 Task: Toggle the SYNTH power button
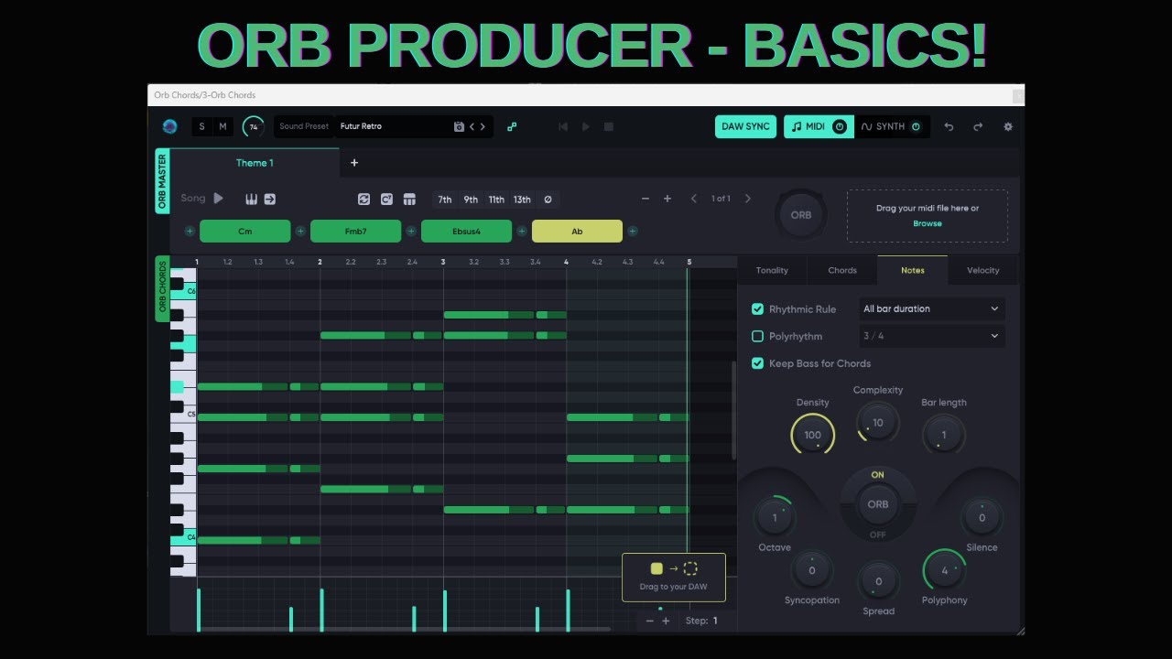tap(916, 126)
